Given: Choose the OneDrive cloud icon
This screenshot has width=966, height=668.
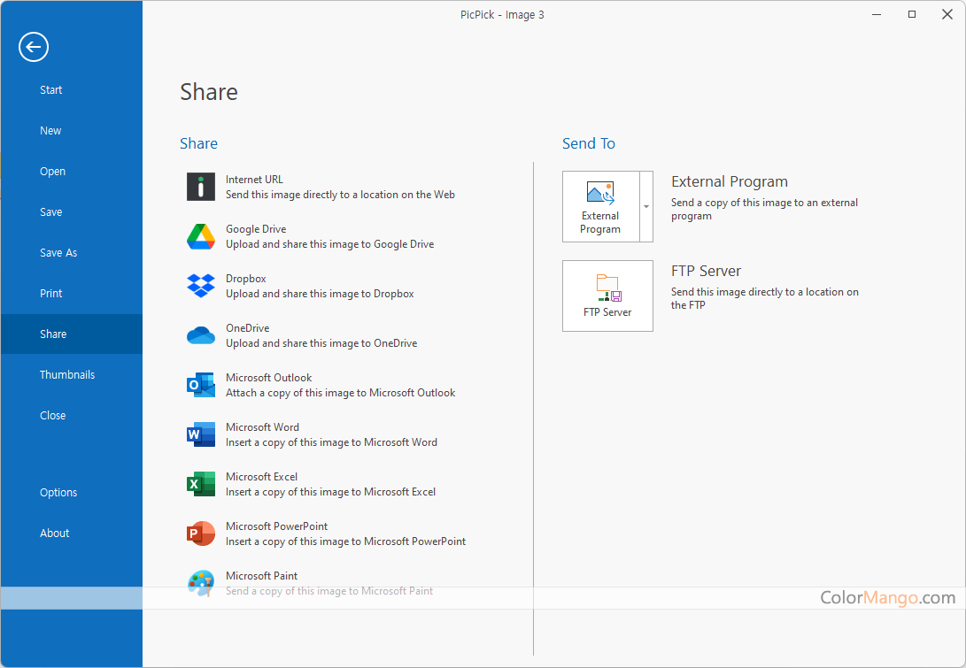Looking at the screenshot, I should [x=201, y=335].
